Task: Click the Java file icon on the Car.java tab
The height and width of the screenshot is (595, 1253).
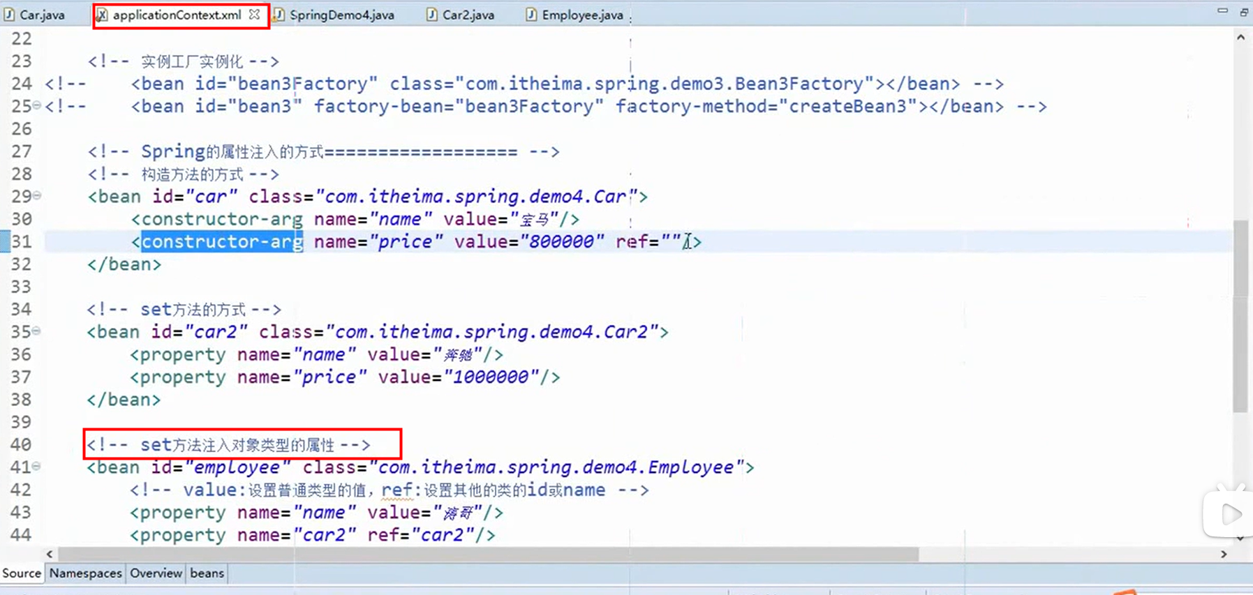Action: point(10,15)
